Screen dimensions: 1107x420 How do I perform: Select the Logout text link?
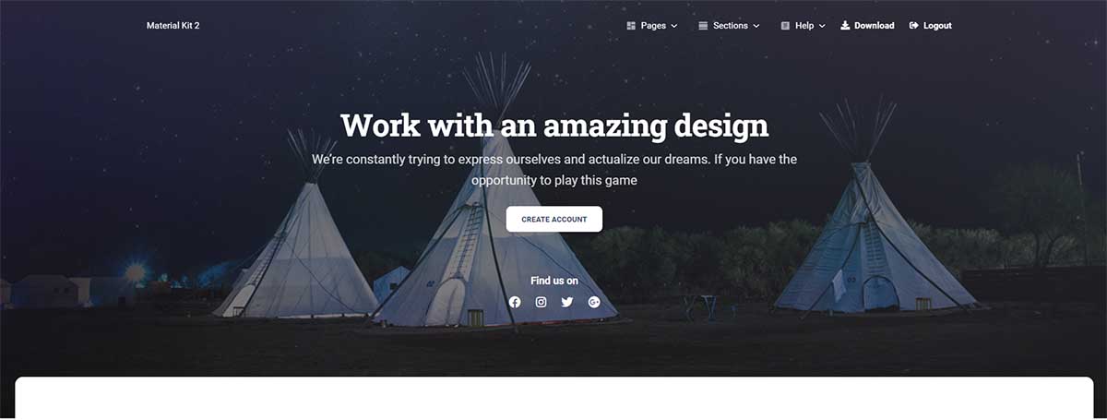click(x=937, y=26)
